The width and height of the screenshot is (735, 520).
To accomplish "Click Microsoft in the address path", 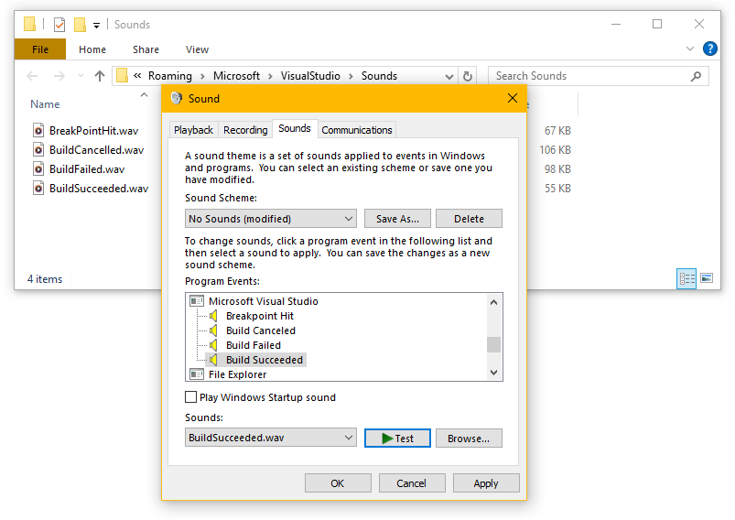I will click(236, 76).
